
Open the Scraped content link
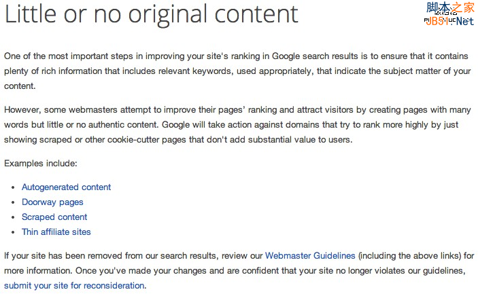(54, 217)
